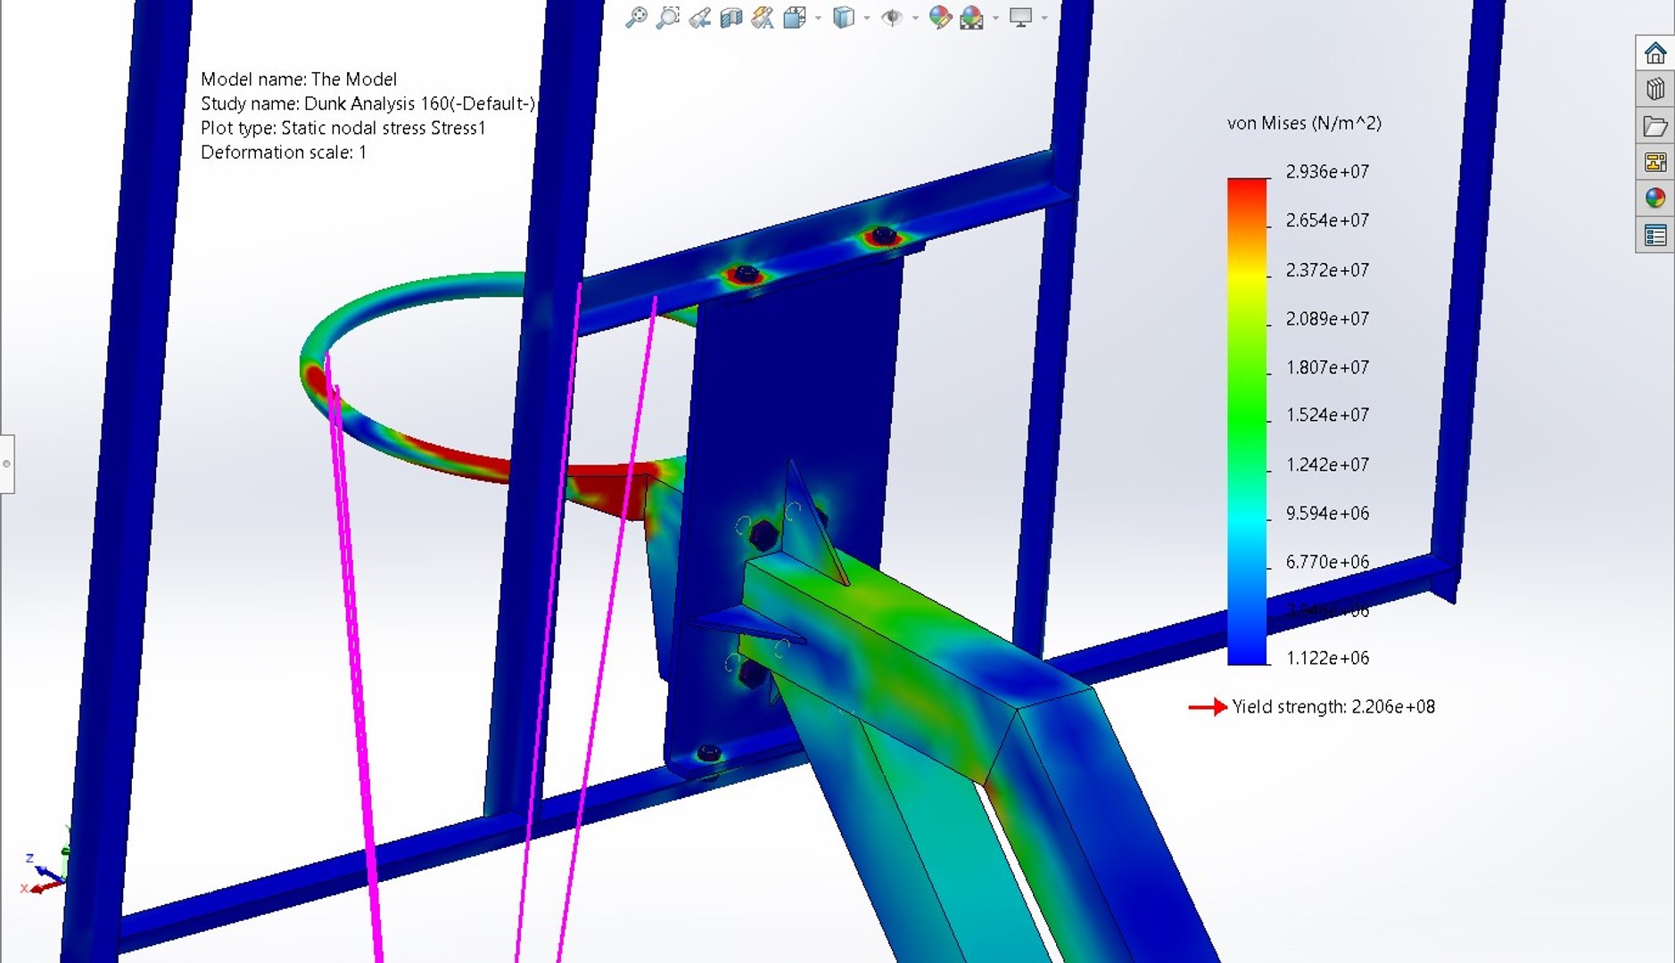1675x963 pixels.
Task: Click 'Plot type: Static nodal stress Stress1'
Action: coord(343,128)
